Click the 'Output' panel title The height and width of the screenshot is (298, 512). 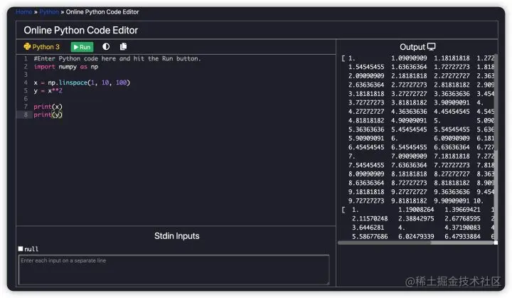[x=412, y=47]
